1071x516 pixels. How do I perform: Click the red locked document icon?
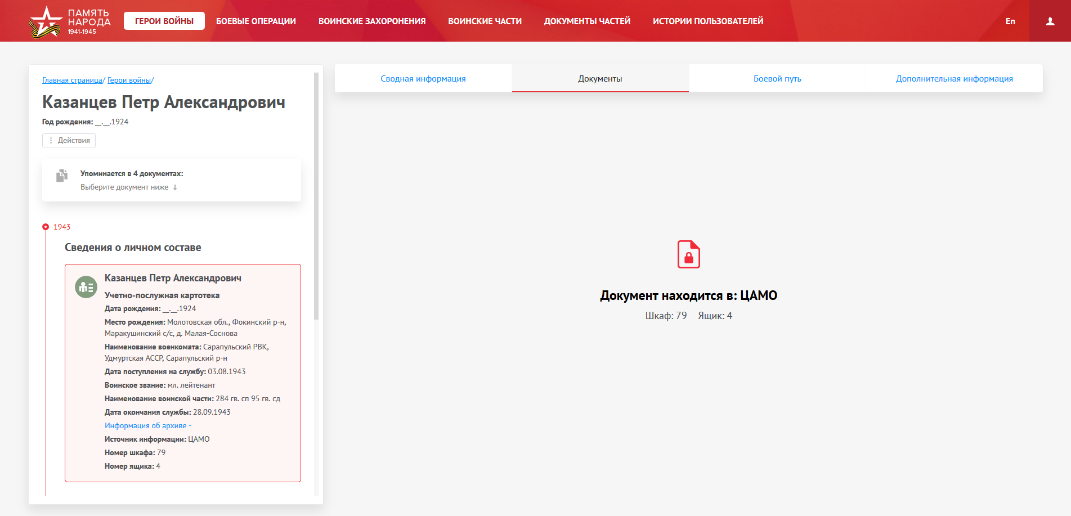688,254
